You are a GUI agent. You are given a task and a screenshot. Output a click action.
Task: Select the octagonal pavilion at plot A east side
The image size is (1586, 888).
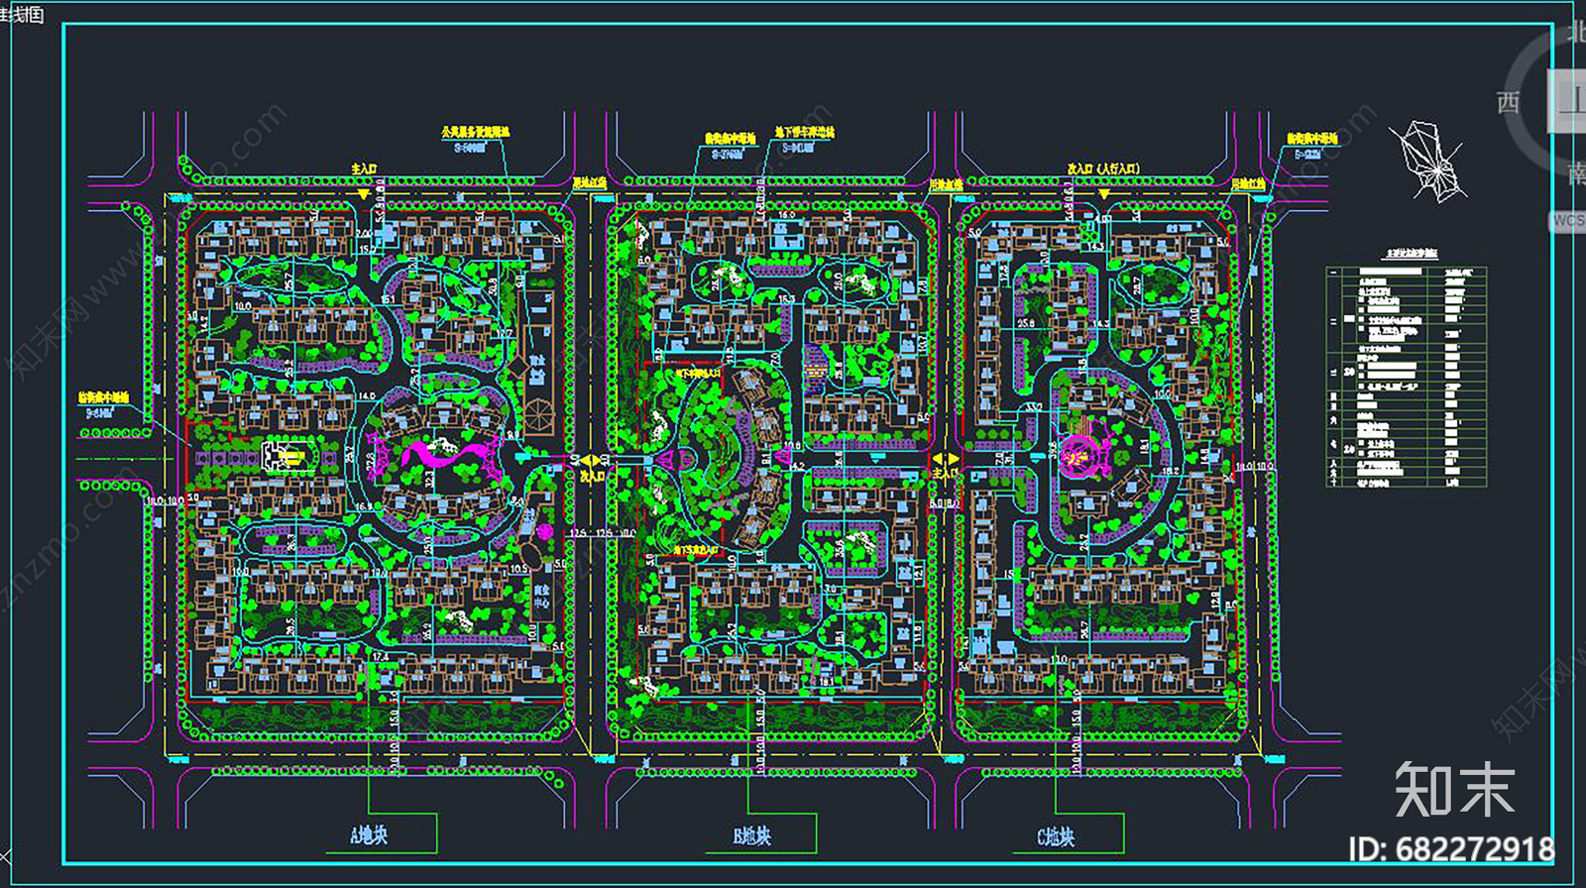[x=541, y=416]
